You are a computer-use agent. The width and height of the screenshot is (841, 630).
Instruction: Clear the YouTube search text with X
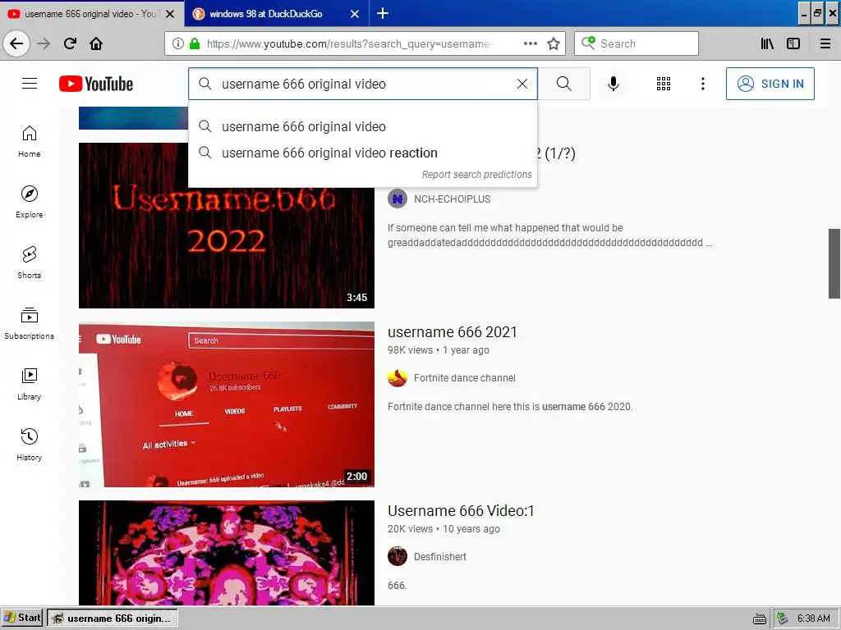(522, 84)
